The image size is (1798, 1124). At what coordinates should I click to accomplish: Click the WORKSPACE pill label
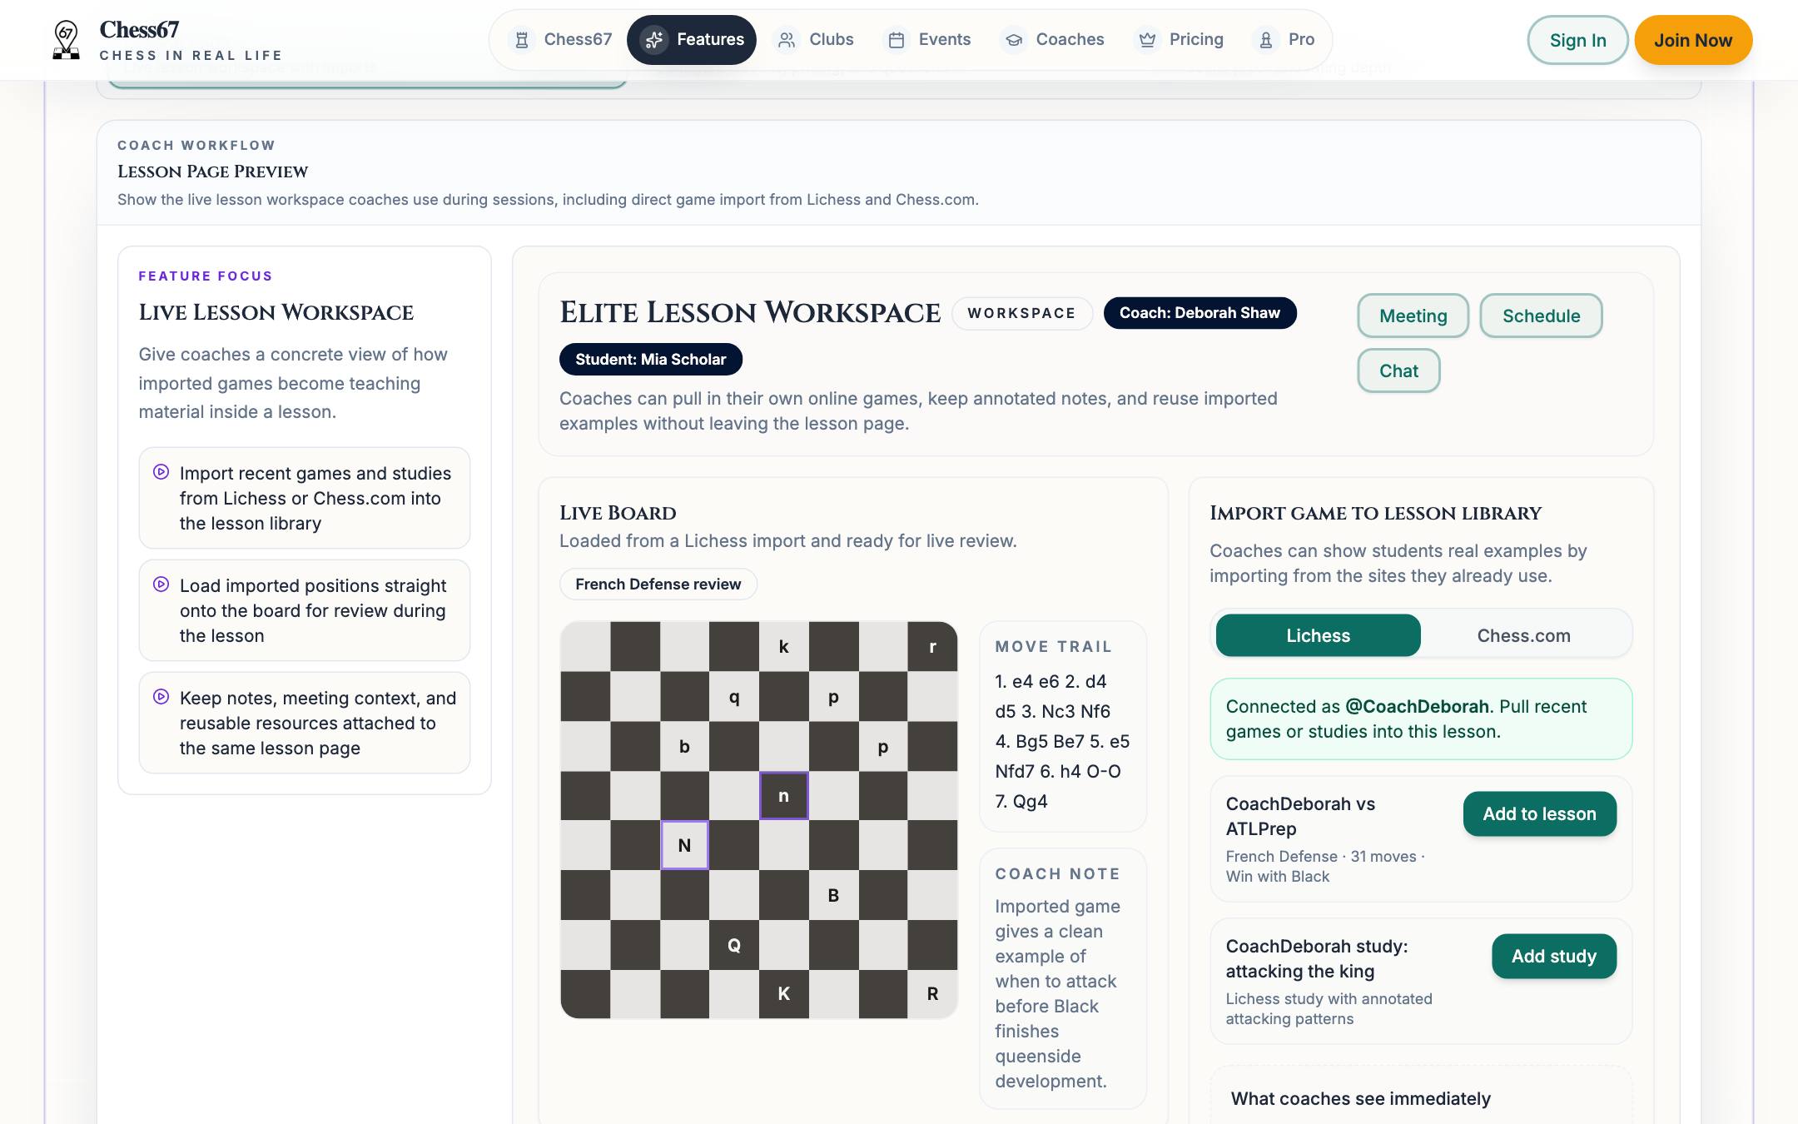[x=1021, y=313]
